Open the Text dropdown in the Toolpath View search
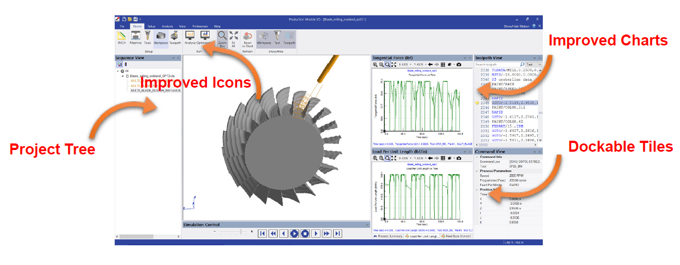680x265 pixels. click(x=534, y=65)
